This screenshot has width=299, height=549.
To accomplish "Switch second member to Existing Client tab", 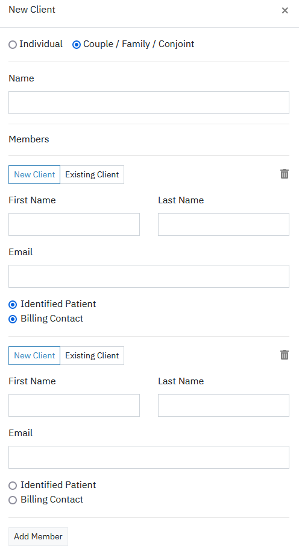I will click(92, 356).
